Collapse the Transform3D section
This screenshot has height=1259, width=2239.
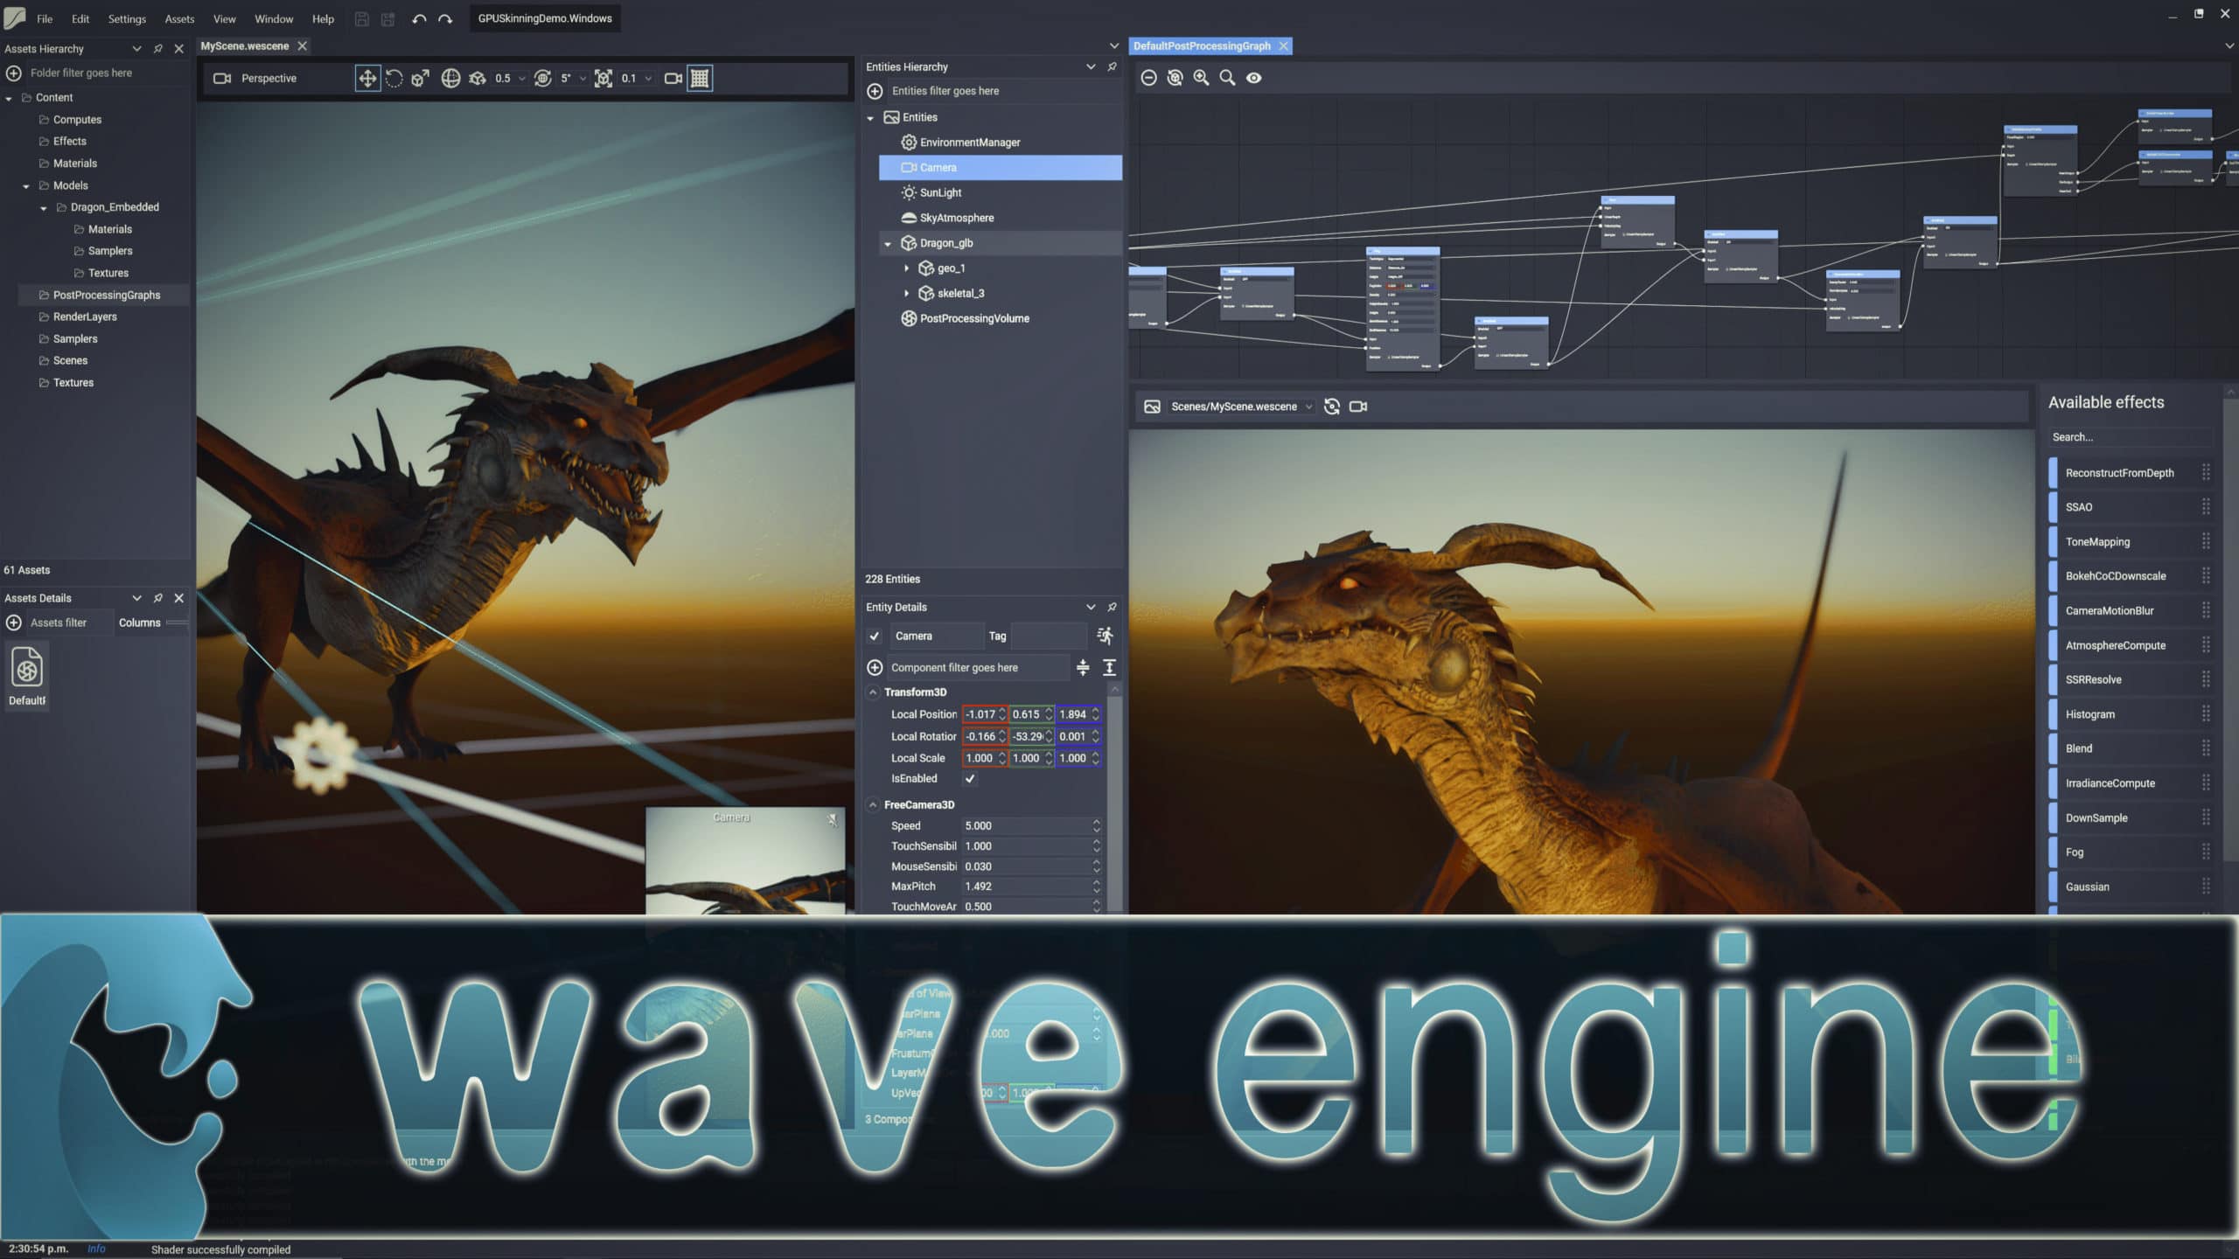873,692
